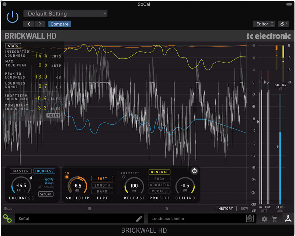This screenshot has height=236, width=295.
Task: Click the input meter triangle marker
Action: [258, 122]
